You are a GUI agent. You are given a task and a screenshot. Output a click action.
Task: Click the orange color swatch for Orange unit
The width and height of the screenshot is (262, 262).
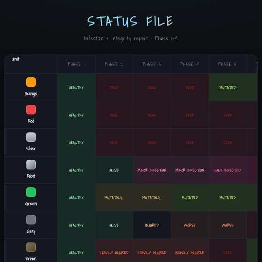tap(31, 82)
